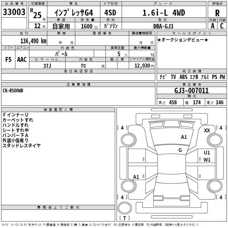Click the exterior grade A cell
Viewport: 228px width, 228px height.
(x=212, y=26)
